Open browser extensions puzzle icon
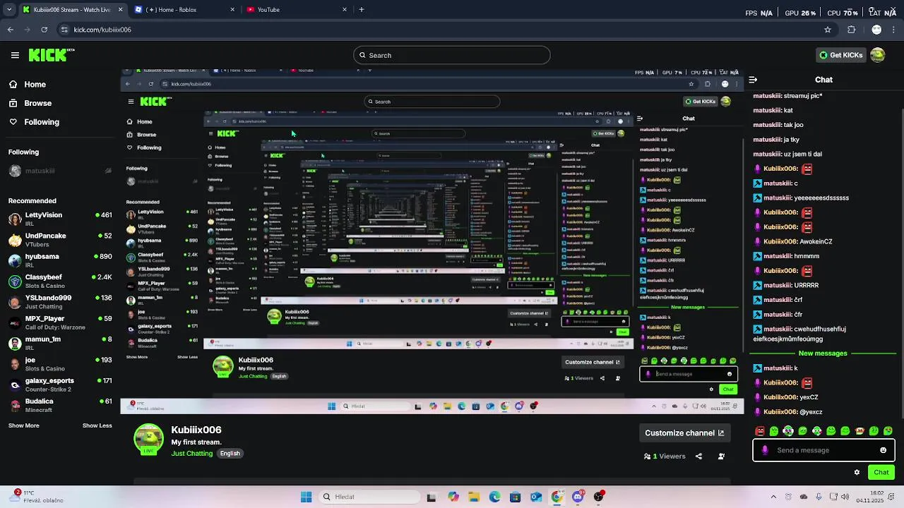Screen dimensions: 904x508 tap(851, 30)
